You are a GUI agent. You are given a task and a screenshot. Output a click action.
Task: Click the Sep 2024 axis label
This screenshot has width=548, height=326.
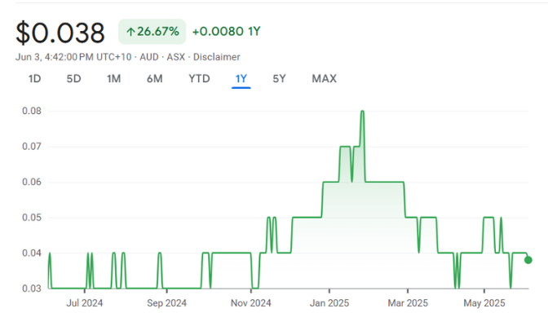[166, 303]
